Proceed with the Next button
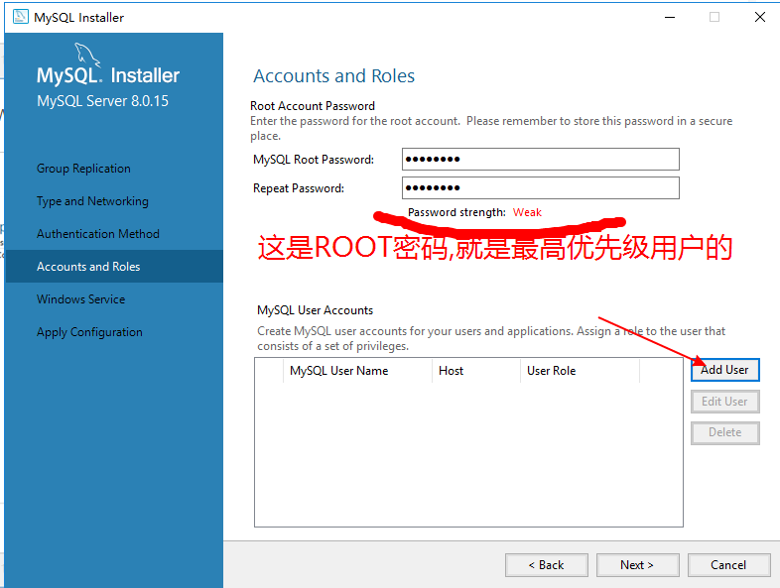This screenshot has width=780, height=588. tap(637, 565)
